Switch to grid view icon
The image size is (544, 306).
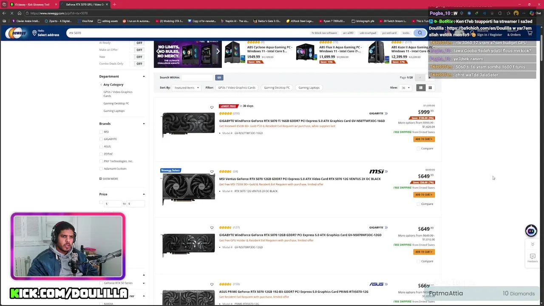[x=430, y=88]
